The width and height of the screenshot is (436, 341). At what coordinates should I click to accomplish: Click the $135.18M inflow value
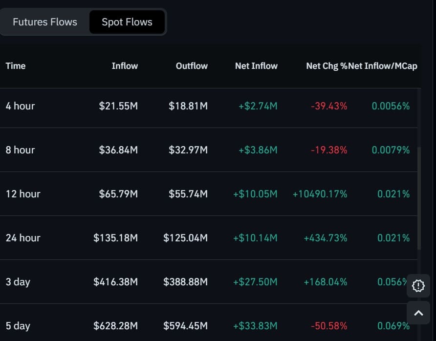point(115,238)
